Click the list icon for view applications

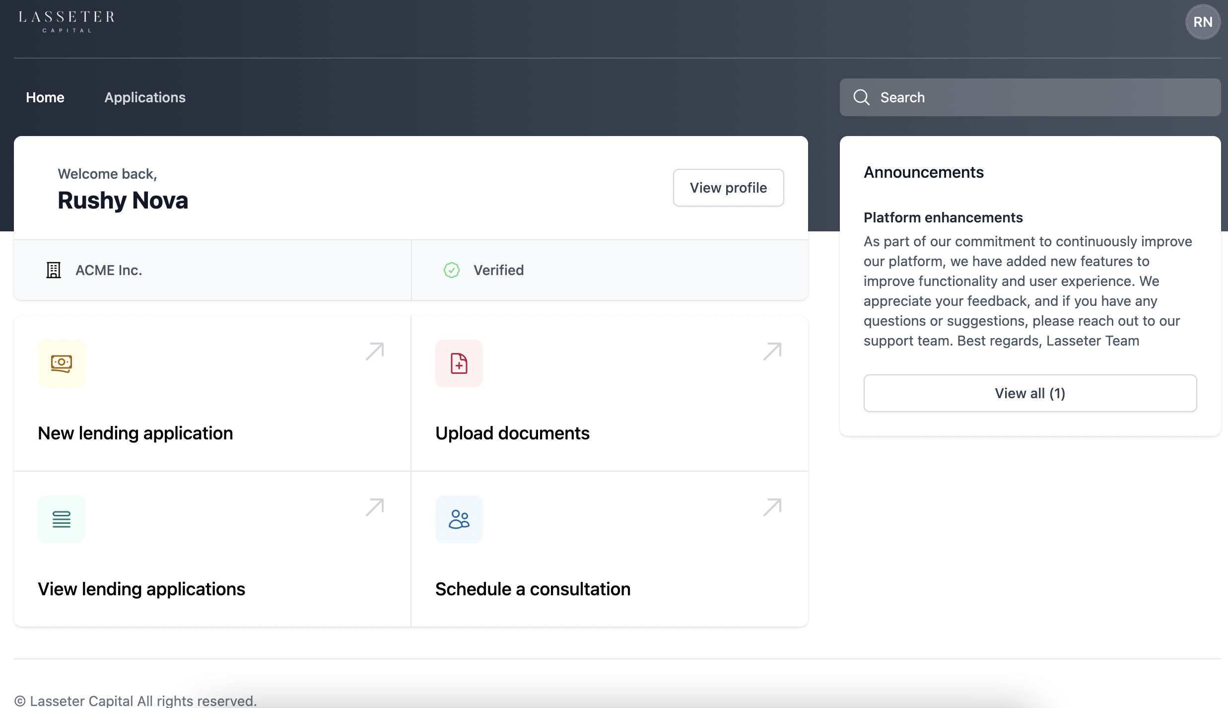62,519
